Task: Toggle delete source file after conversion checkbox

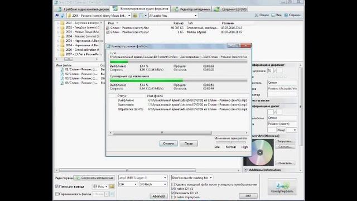Action: click(x=173, y=184)
